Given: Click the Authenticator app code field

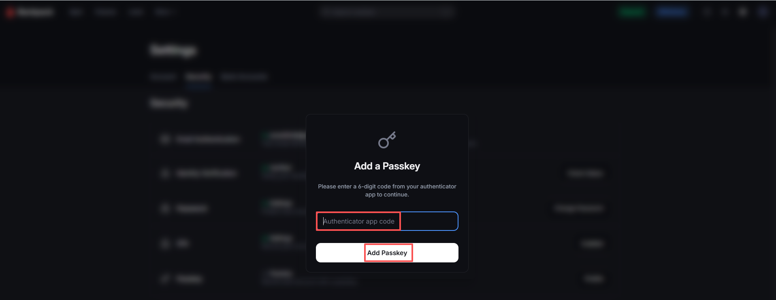Looking at the screenshot, I should 387,221.
